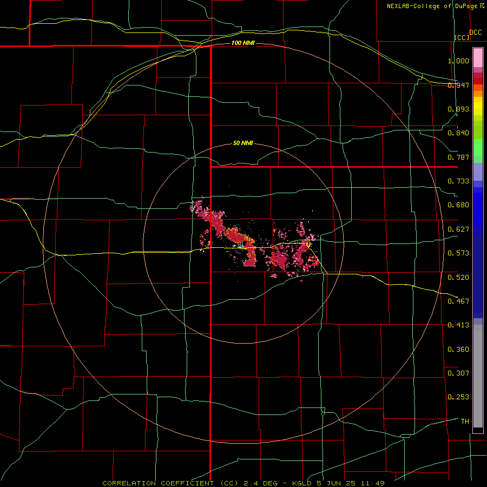Click the 50 NMI range ring label
487x487 pixels.
tap(243, 143)
